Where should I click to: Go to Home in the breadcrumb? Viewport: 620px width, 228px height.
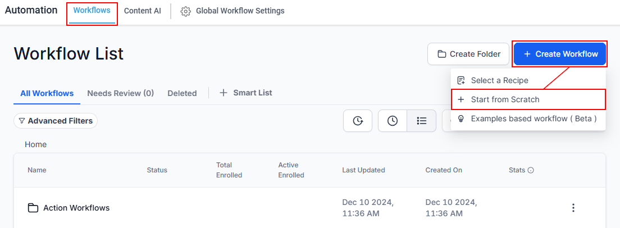click(x=35, y=144)
